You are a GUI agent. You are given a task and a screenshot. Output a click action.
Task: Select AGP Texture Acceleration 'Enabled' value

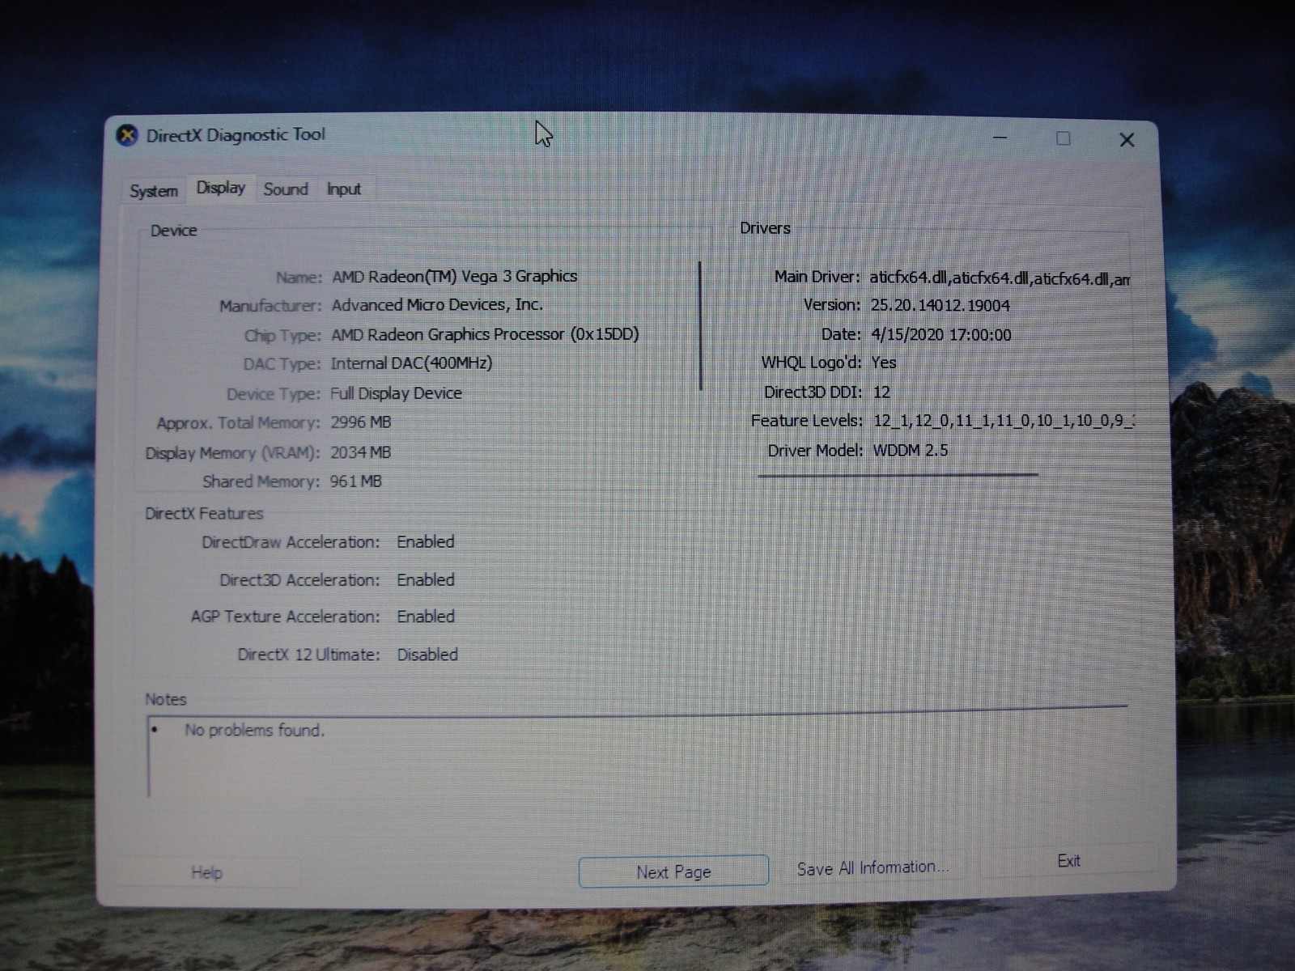click(x=426, y=617)
